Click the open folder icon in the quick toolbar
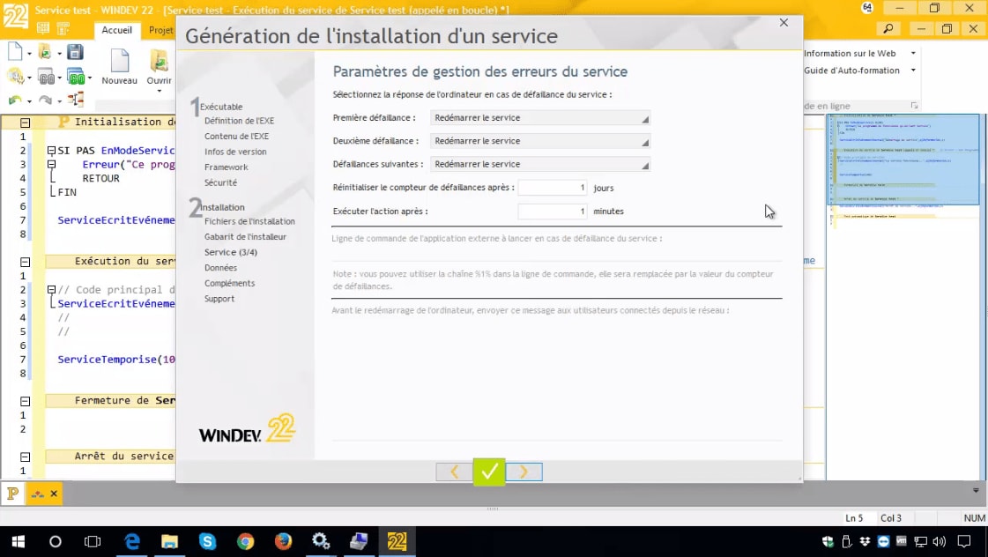This screenshot has width=988, height=557. coord(45,52)
